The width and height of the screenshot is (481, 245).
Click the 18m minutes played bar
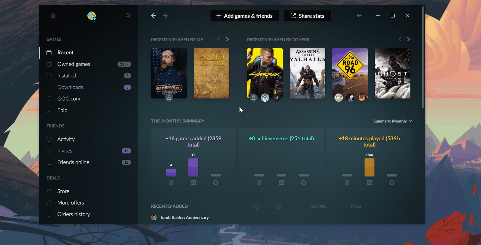click(x=369, y=168)
